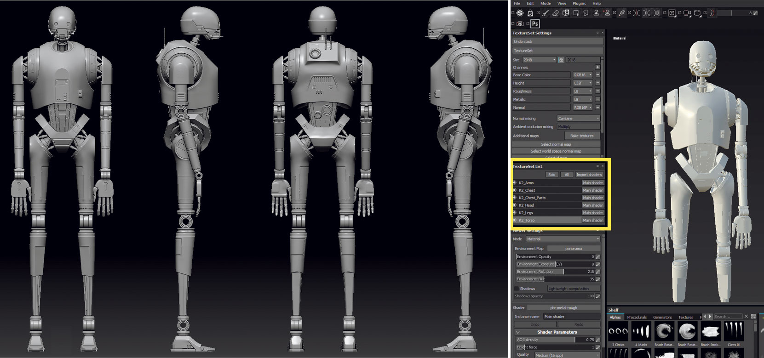The image size is (764, 358).
Task: Adjust the AO Intensity slider
Action: (x=555, y=340)
